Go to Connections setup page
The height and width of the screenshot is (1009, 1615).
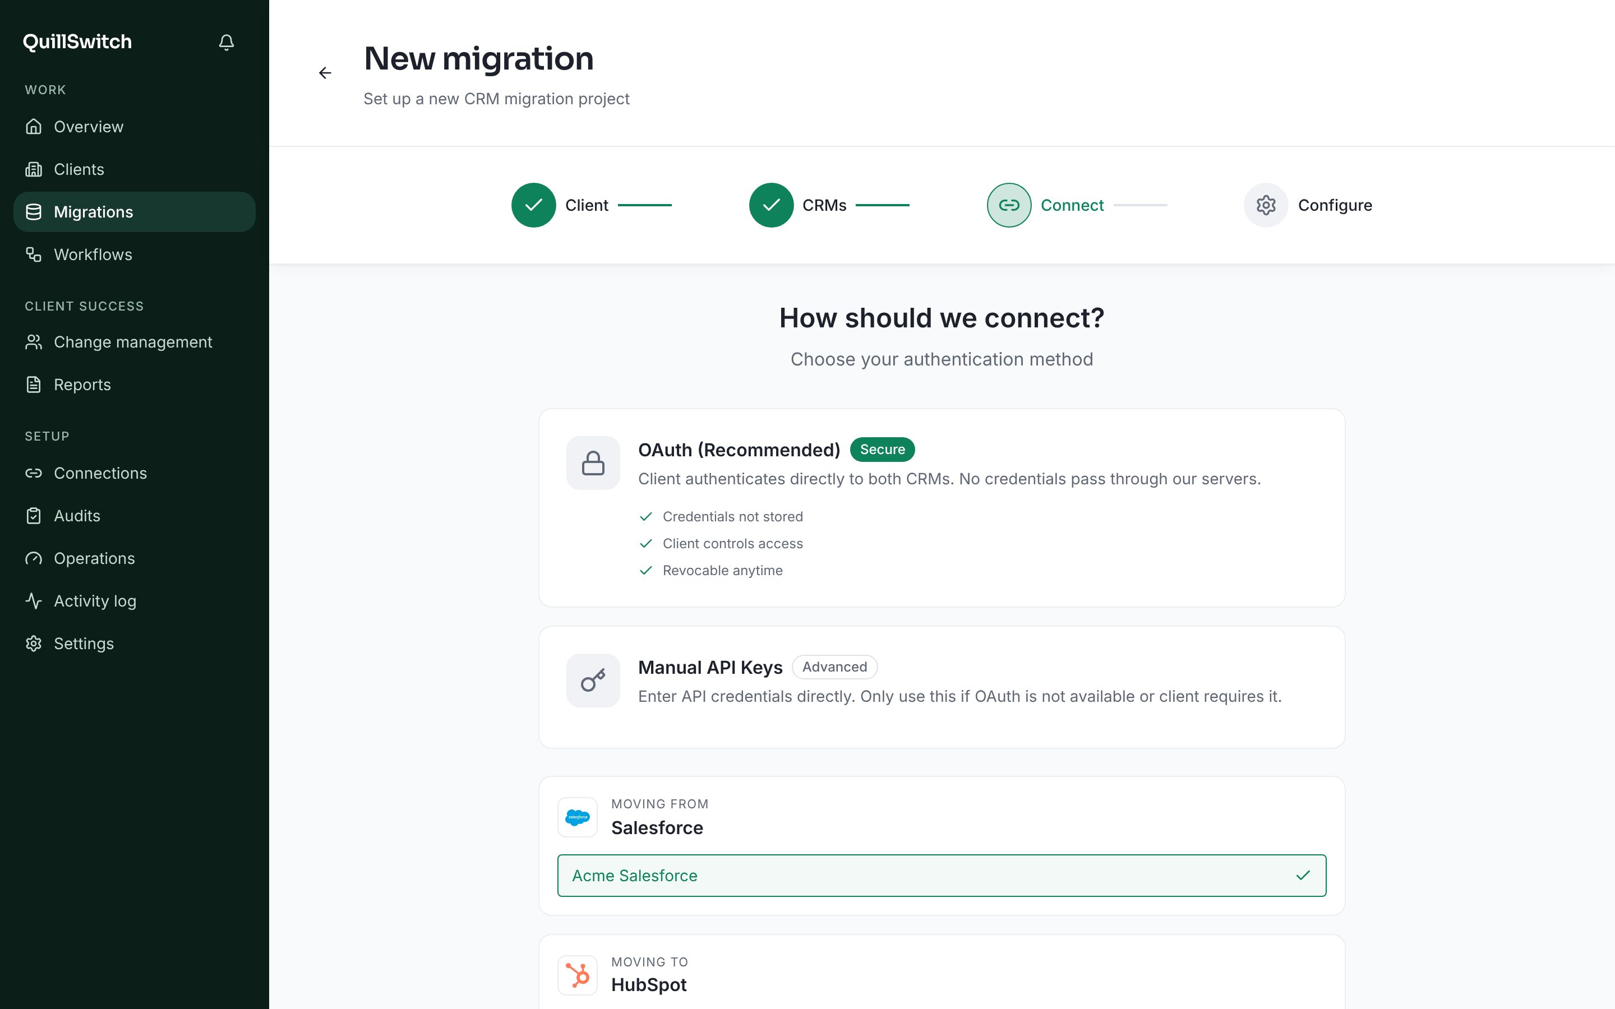point(134,473)
